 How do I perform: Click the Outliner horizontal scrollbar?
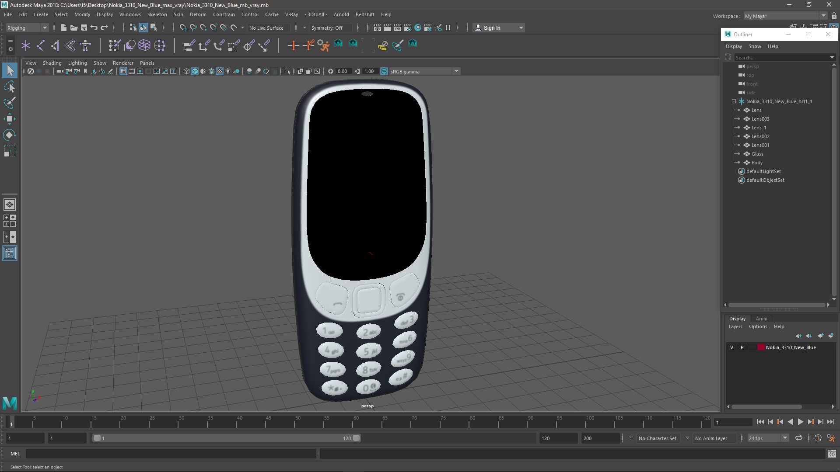pyautogui.click(x=777, y=305)
